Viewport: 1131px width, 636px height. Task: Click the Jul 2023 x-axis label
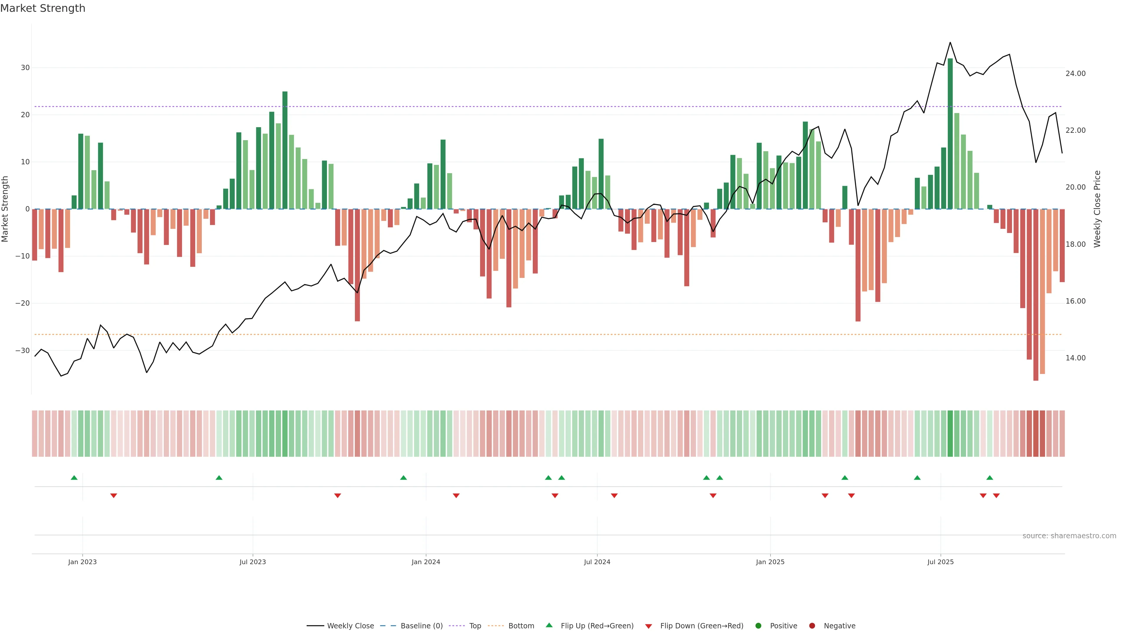pyautogui.click(x=252, y=562)
